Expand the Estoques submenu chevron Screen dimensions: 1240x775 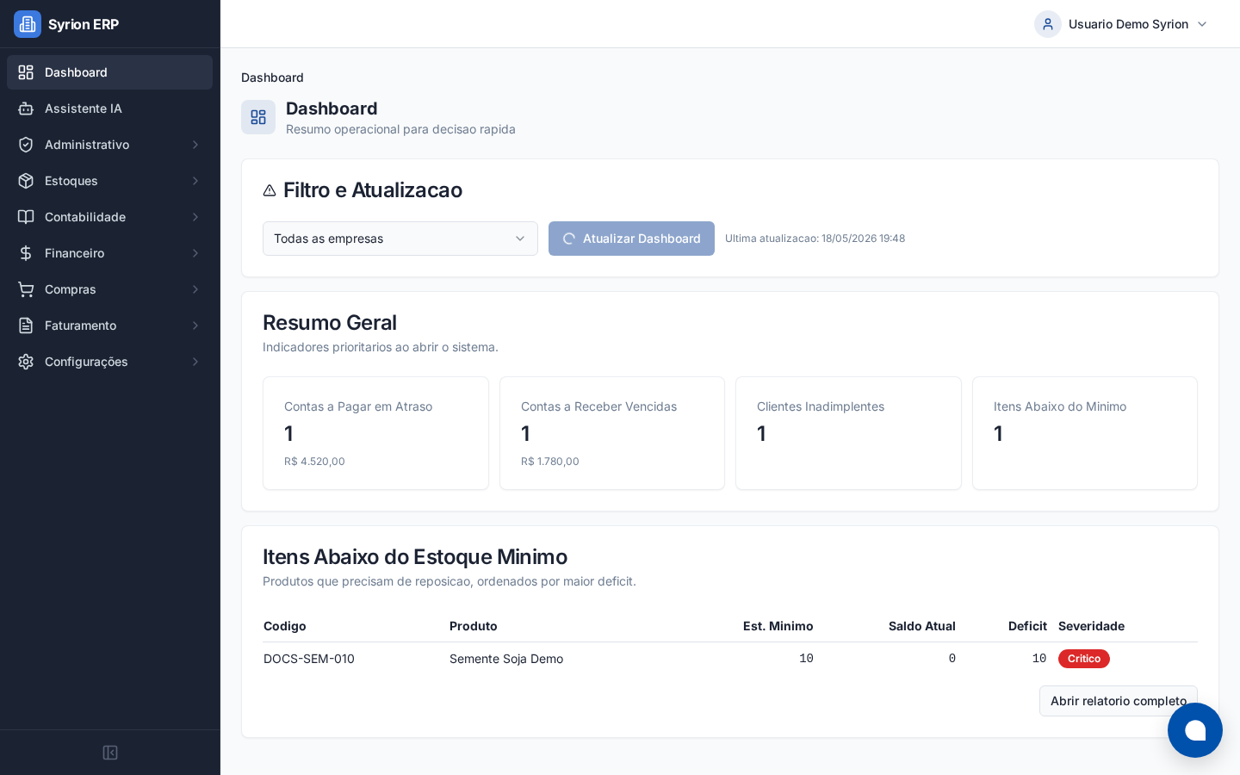pyautogui.click(x=195, y=181)
